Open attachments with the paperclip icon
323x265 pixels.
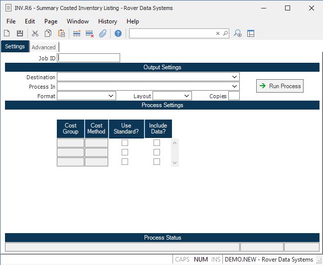click(103, 33)
